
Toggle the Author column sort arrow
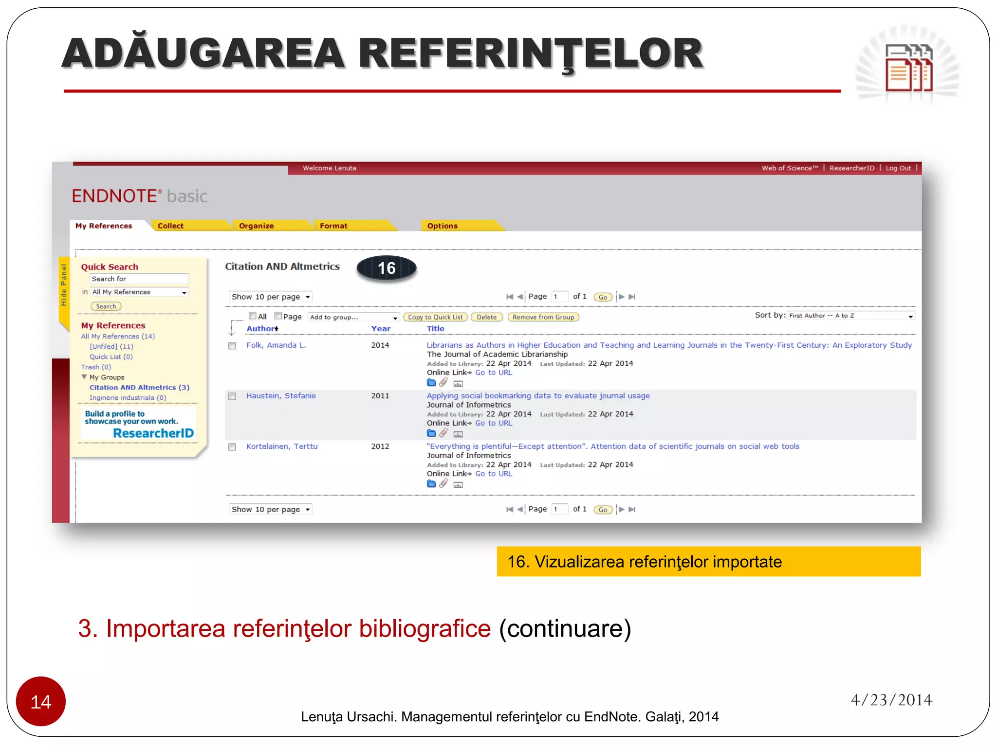coord(277,329)
